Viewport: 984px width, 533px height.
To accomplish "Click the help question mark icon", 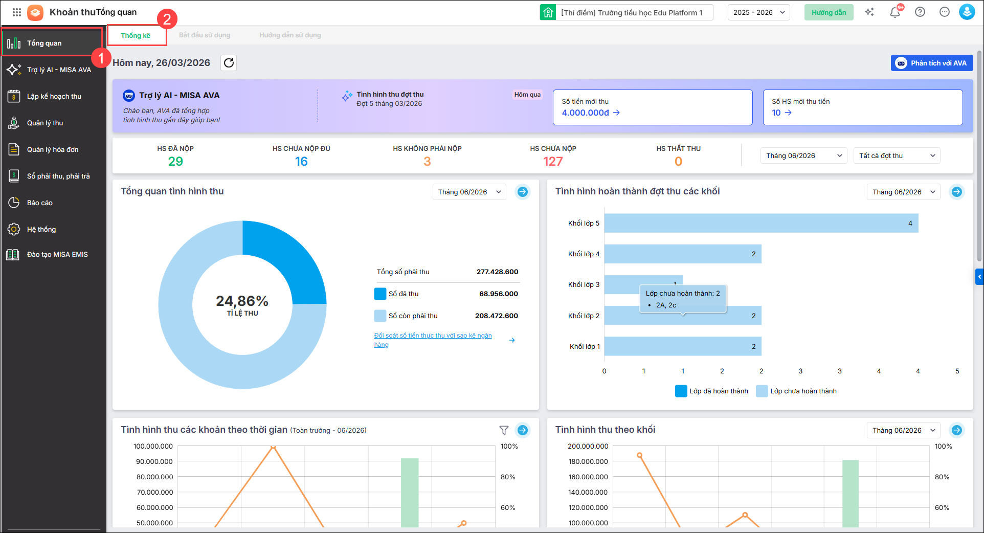I will tap(920, 12).
